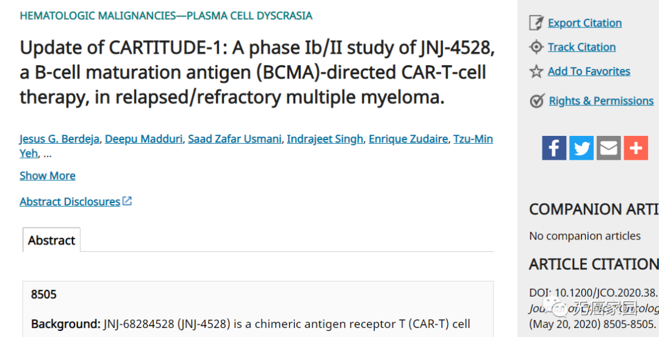Open author Saad Zafar Usmani's profile
This screenshot has height=337, width=659.
tap(234, 139)
